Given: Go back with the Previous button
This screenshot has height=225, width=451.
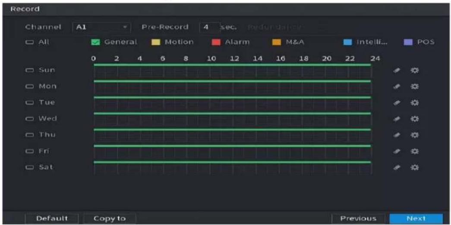Looking at the screenshot, I should click(x=358, y=219).
